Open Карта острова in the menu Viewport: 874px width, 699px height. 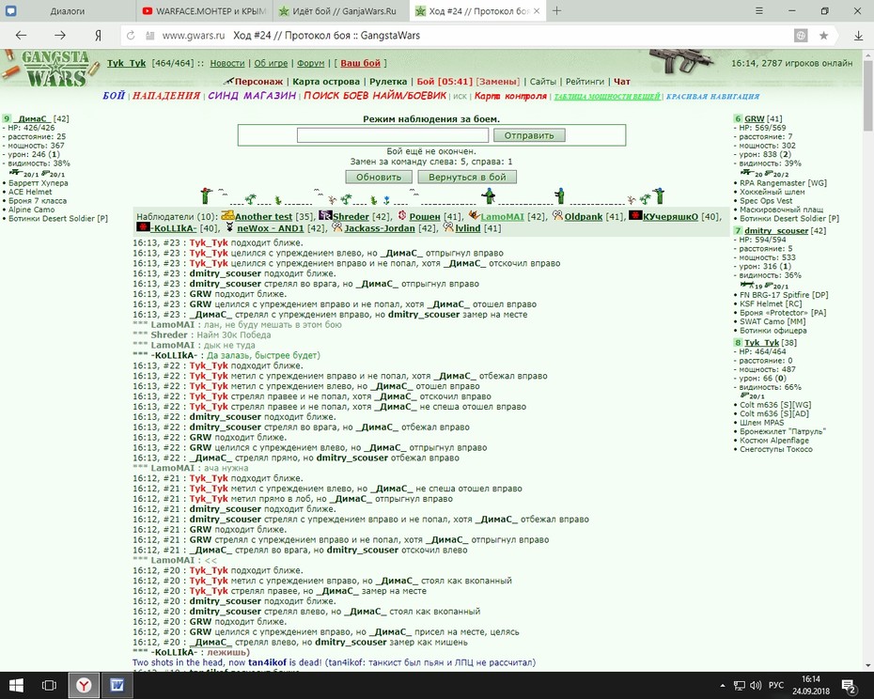click(x=326, y=82)
